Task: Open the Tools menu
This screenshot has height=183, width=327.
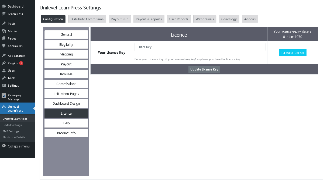Action: tap(11, 78)
